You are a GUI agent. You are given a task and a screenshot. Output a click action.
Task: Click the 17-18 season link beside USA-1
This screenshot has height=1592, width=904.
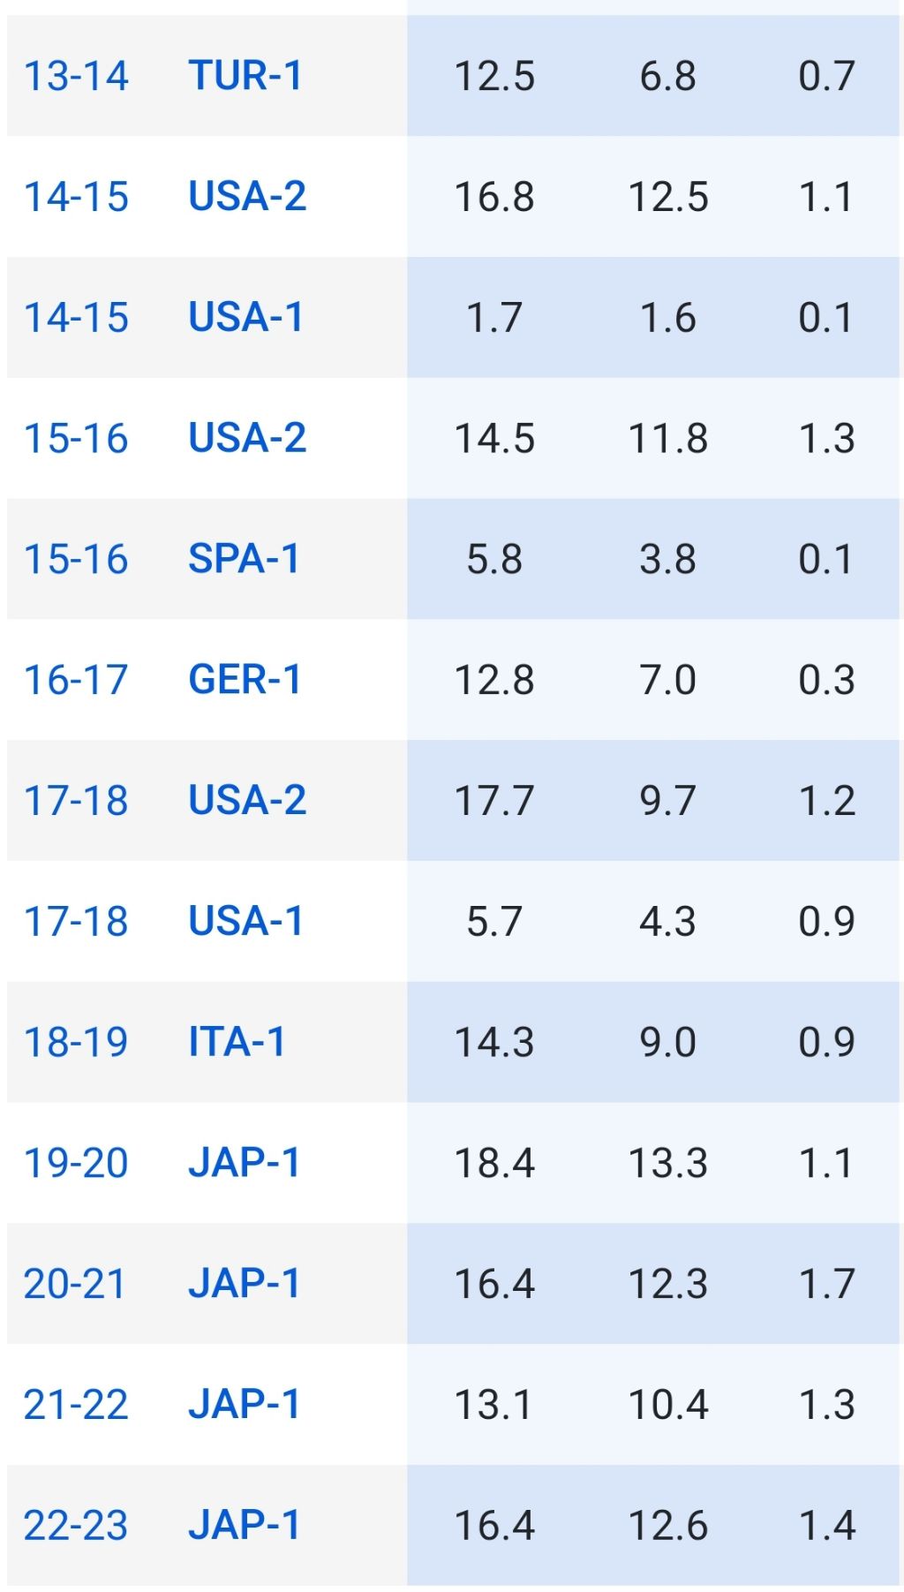[x=76, y=922]
